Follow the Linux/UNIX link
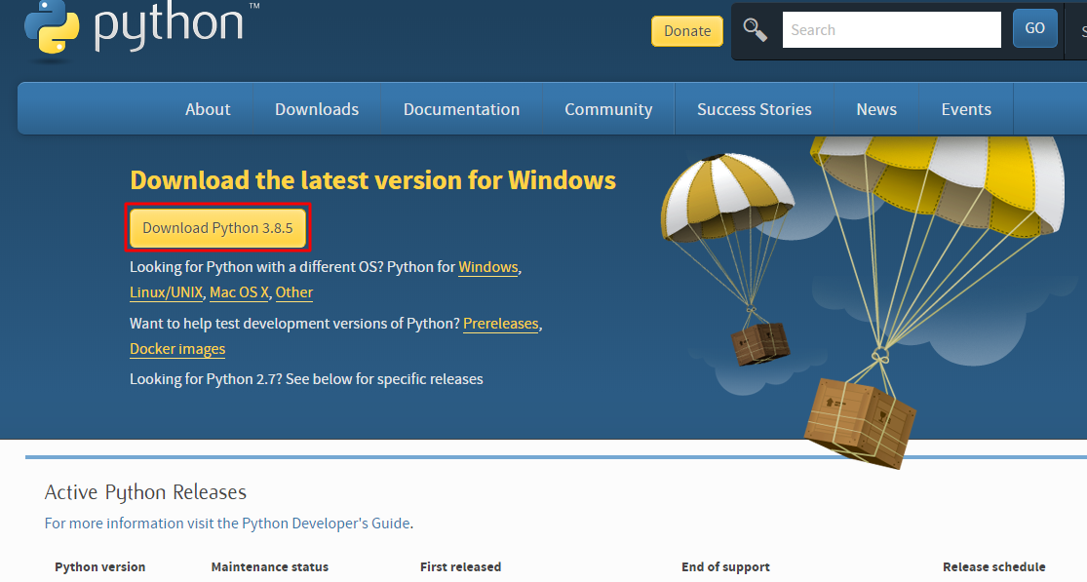 pyautogui.click(x=167, y=292)
